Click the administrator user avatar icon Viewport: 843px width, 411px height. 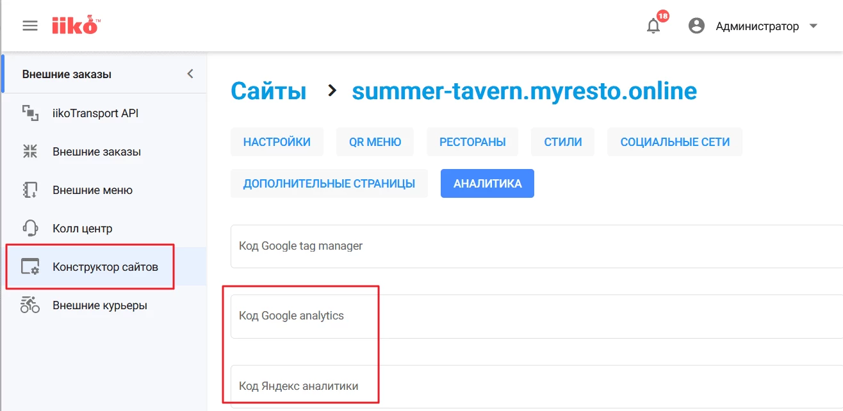coord(696,26)
